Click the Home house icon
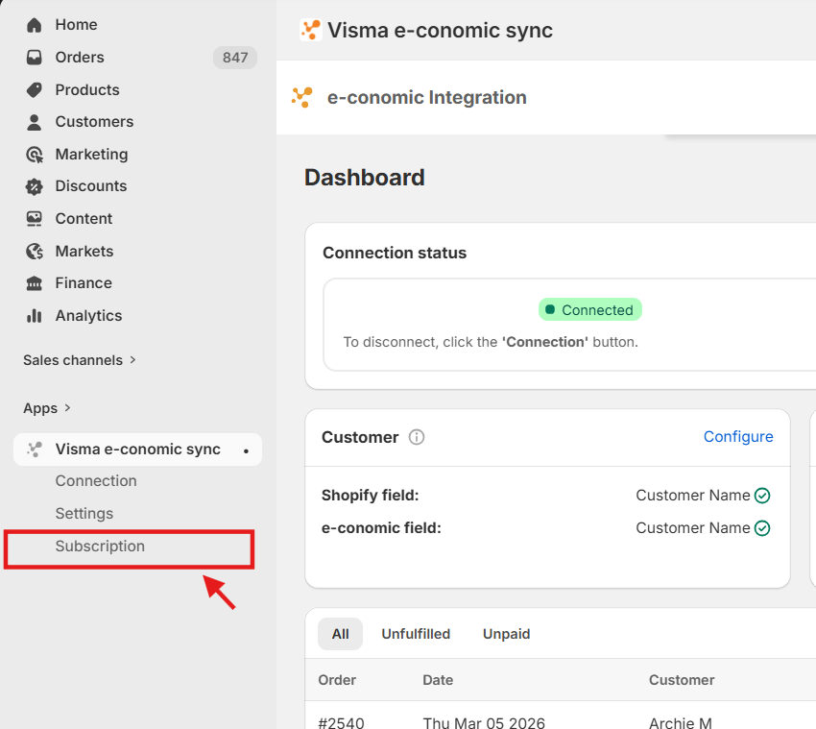The width and height of the screenshot is (816, 729). [35, 25]
